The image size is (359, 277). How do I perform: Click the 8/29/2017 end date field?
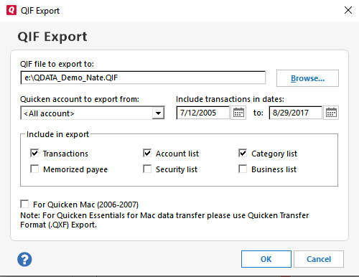tap(296, 113)
